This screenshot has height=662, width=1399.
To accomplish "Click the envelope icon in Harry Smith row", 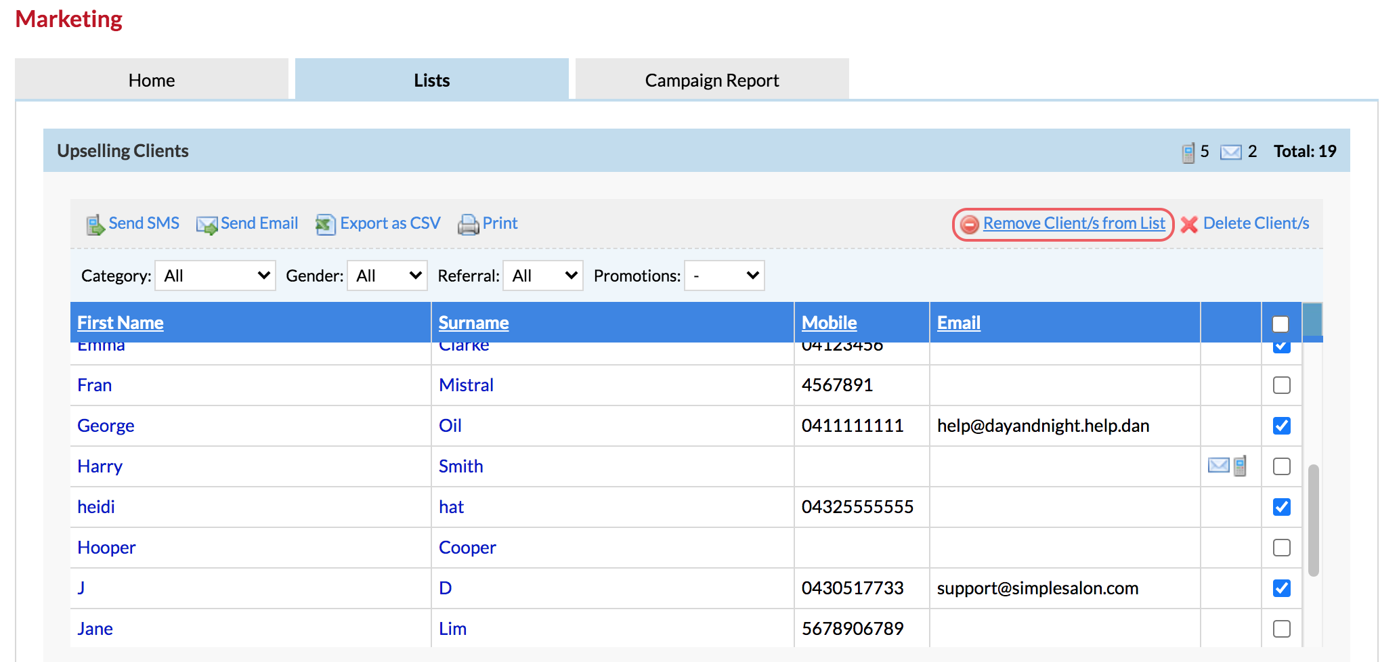I will point(1218,466).
